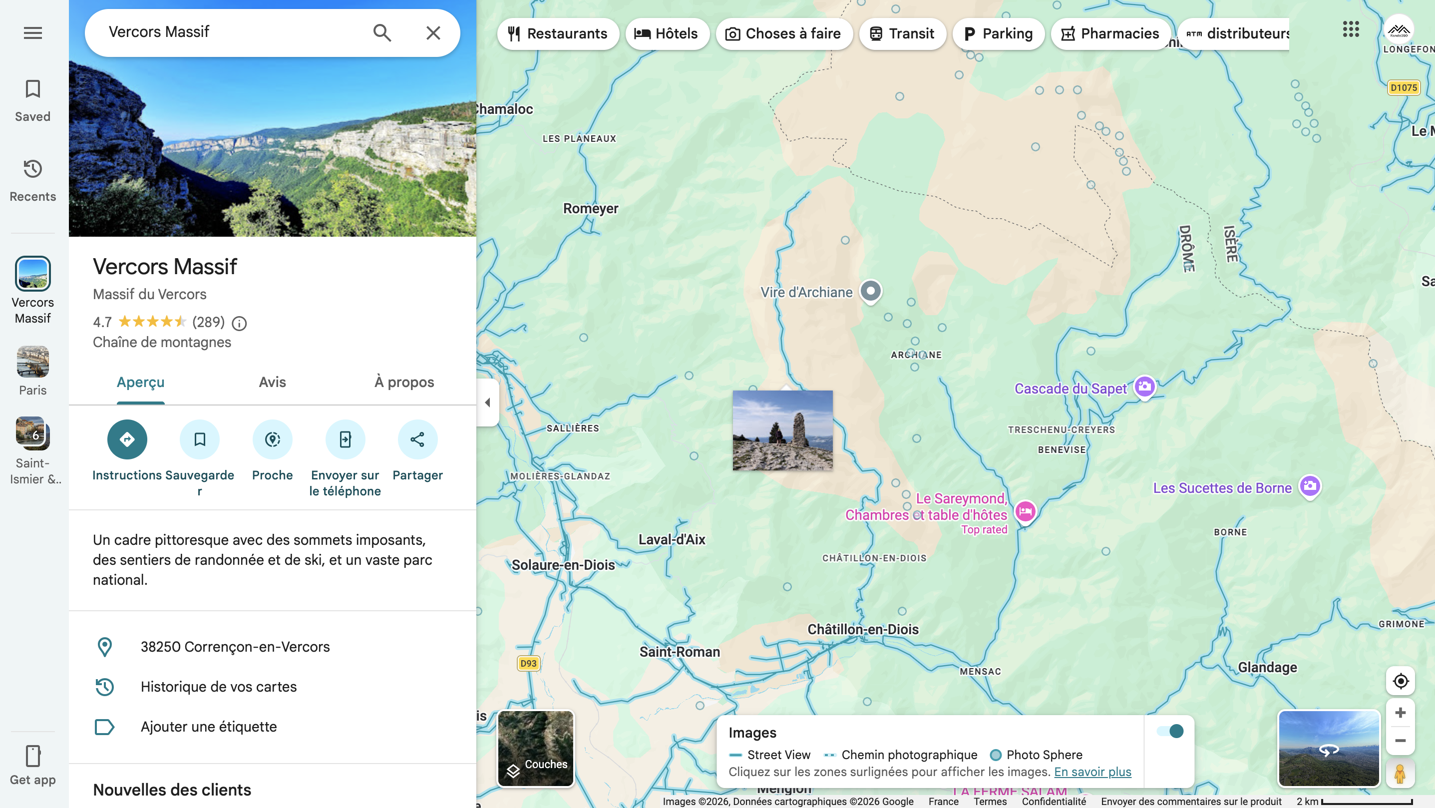This screenshot has height=808, width=1435.
Task: Show rating info next to reviews
Action: coord(239,323)
